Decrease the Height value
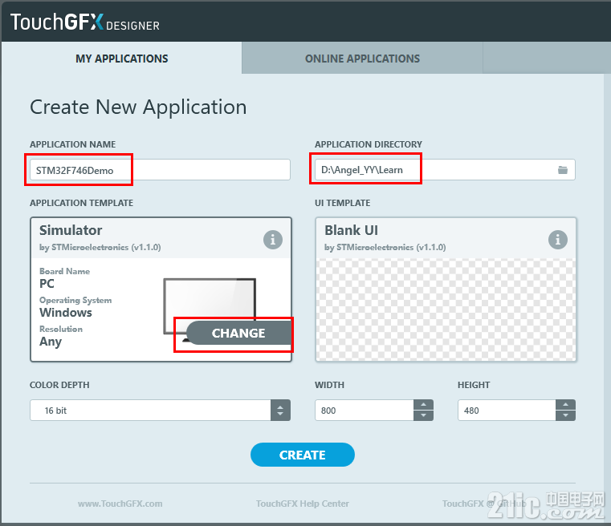Viewport: 611px width, 526px height. click(x=565, y=415)
